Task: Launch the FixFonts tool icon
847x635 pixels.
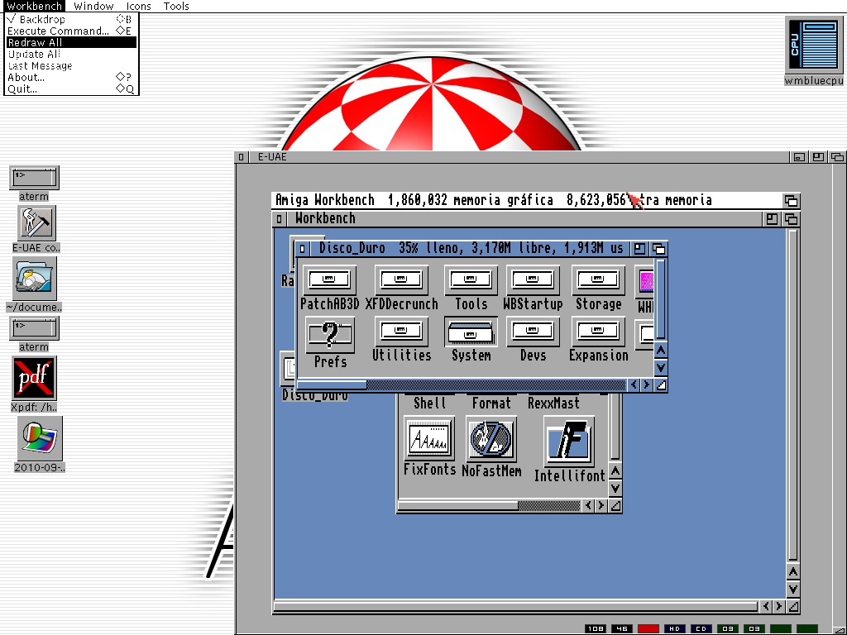Action: 429,438
